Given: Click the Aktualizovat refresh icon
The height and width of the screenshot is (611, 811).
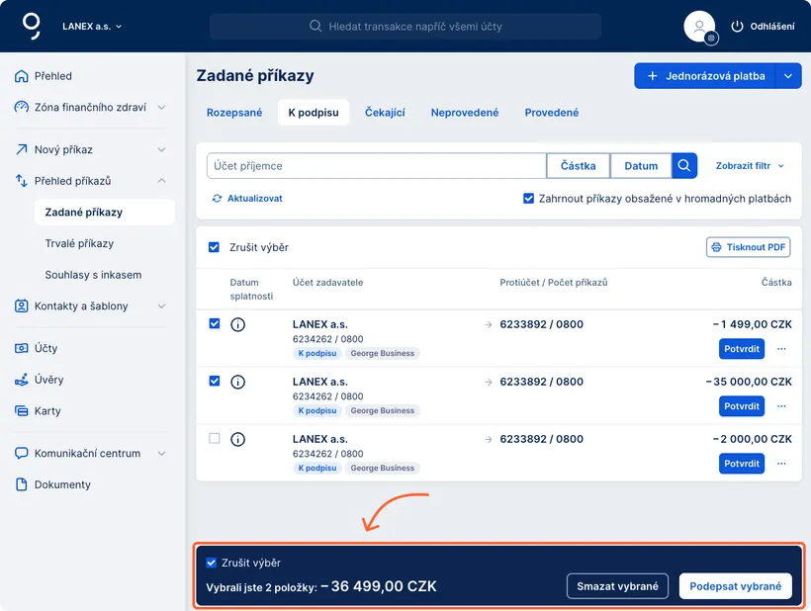Looking at the screenshot, I should (217, 199).
